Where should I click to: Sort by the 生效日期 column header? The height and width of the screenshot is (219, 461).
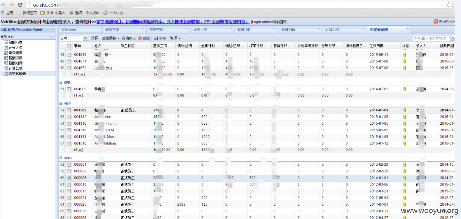384,46
